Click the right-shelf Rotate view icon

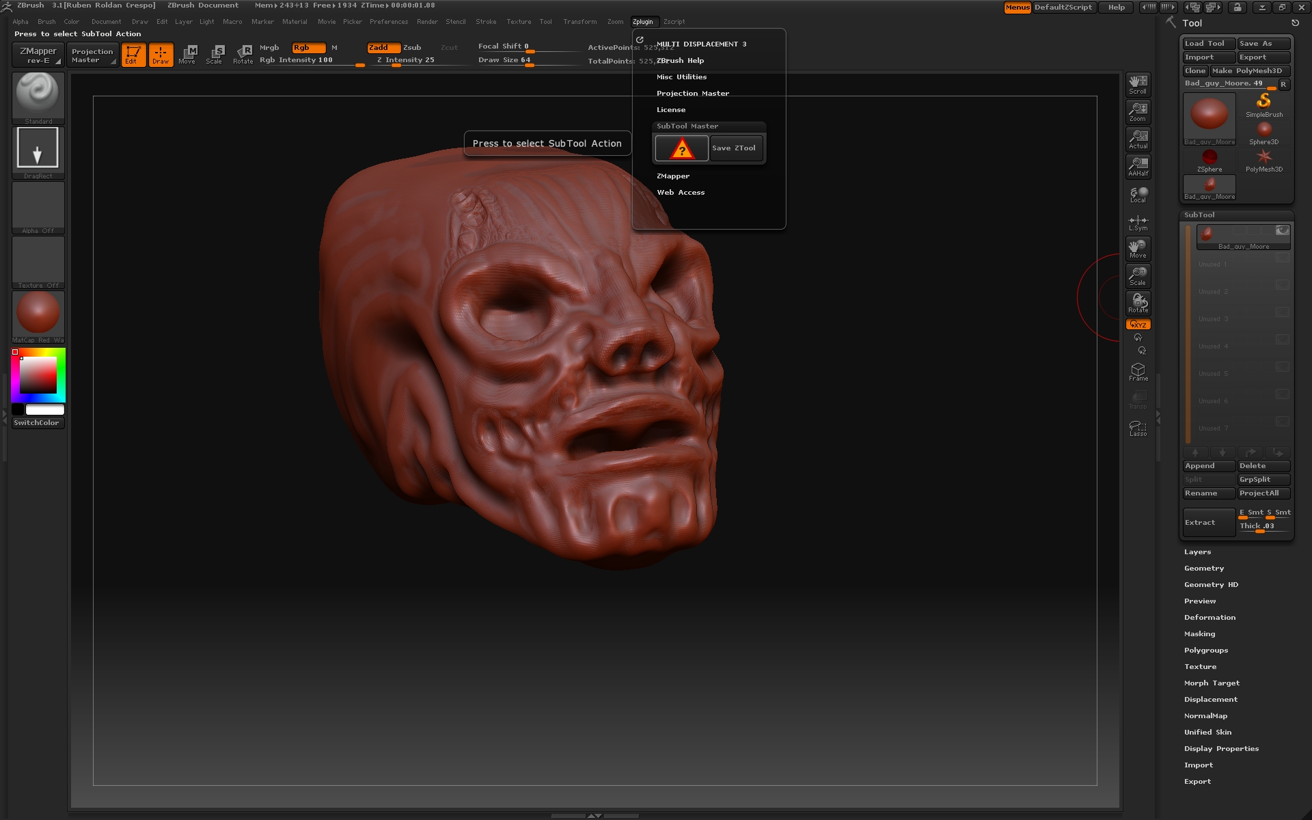1138,303
